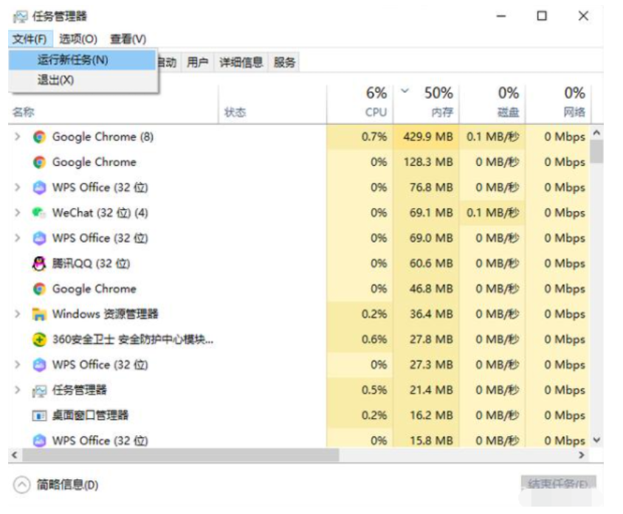Select the Windows 资源管理器 row name
This screenshot has height=514, width=623.
click(106, 314)
